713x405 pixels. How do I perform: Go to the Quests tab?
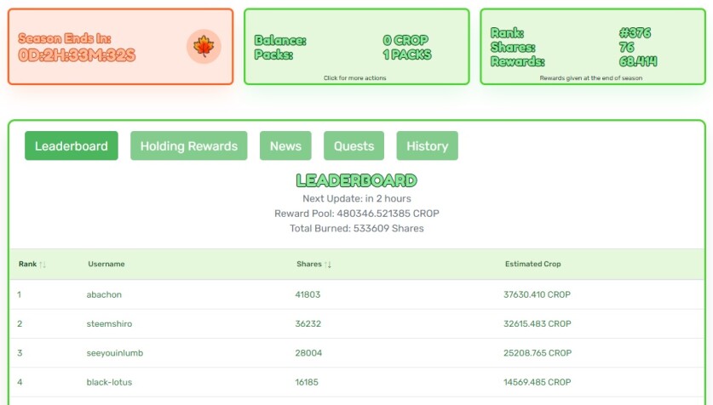tap(354, 145)
